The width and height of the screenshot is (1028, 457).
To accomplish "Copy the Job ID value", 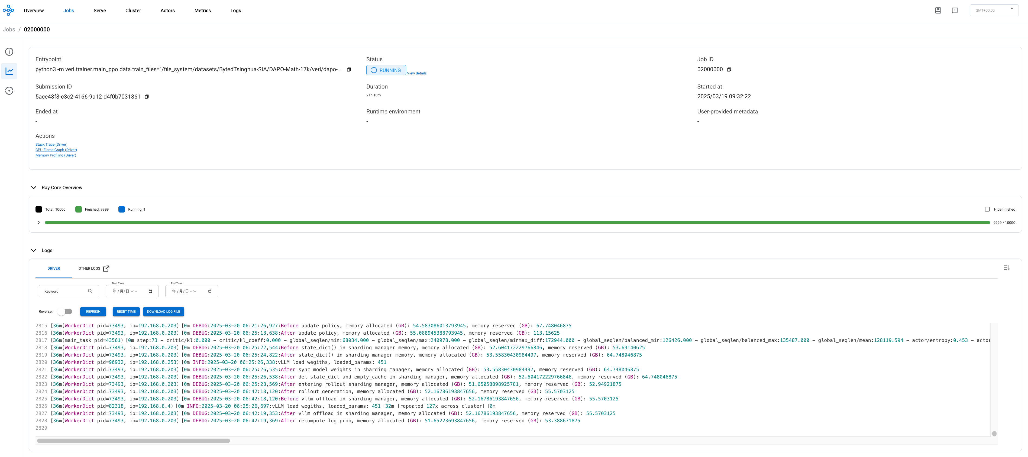I will [x=729, y=69].
